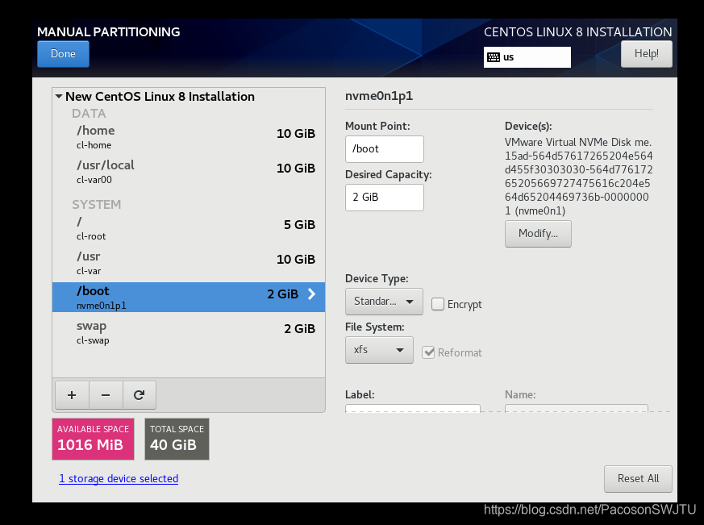
Task: Click the nvme0n1p1 heading text
Action: [379, 96]
